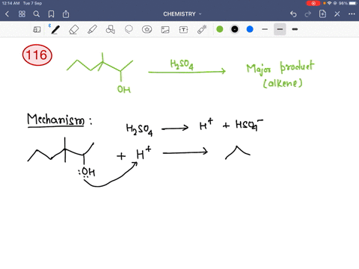Choose the green pen color
359x269 pixels.
tap(220, 29)
